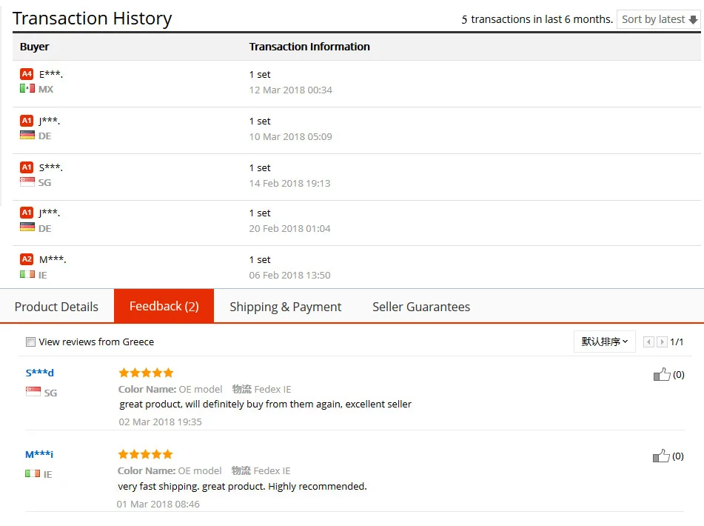Expand the 默认排序 sorting dropdown
This screenshot has width=704, height=526.
[604, 342]
